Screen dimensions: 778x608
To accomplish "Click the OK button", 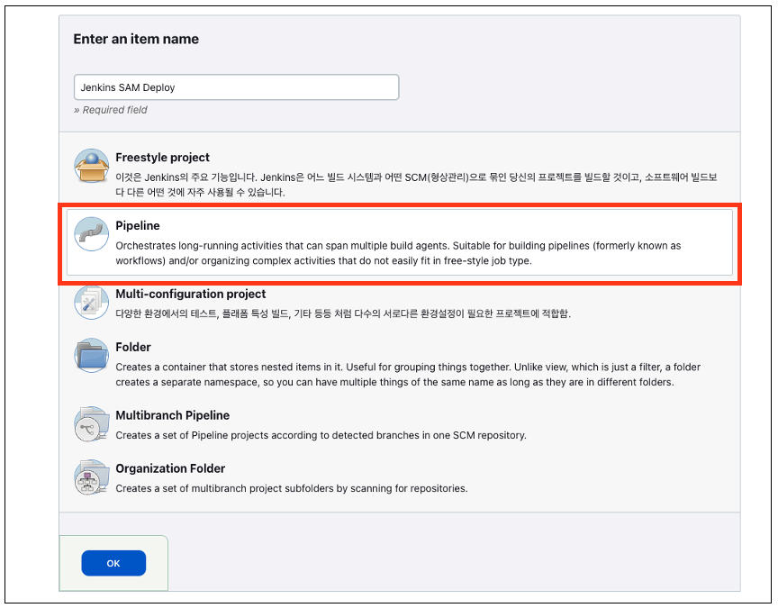I will pyautogui.click(x=113, y=563).
